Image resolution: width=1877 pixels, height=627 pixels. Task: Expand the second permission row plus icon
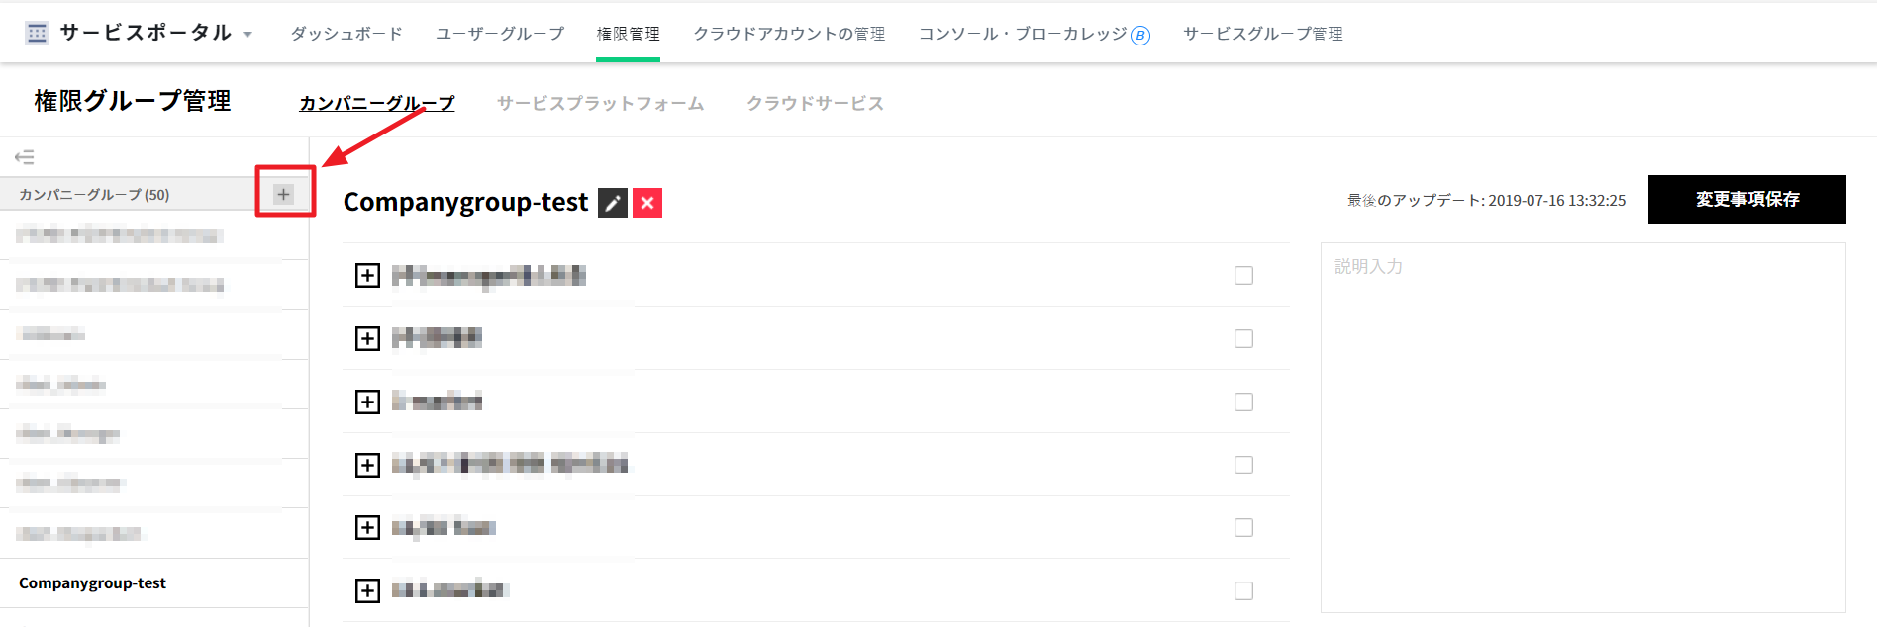point(367,338)
